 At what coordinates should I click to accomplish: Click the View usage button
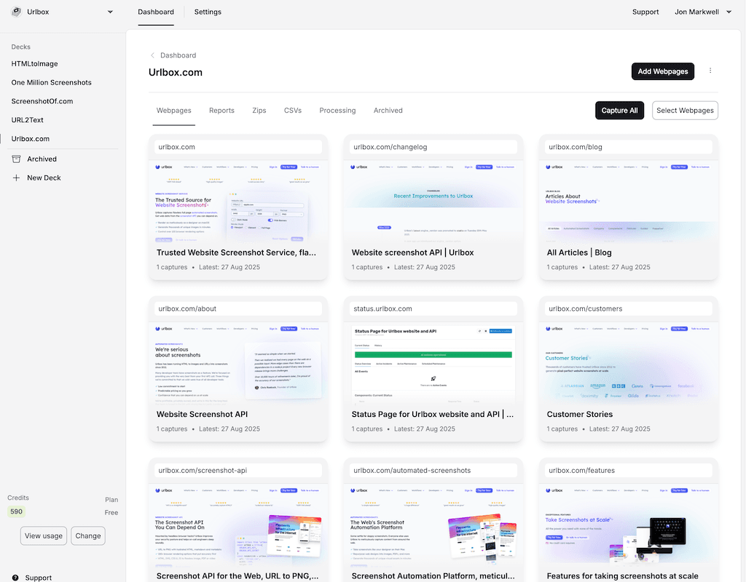[43, 535]
